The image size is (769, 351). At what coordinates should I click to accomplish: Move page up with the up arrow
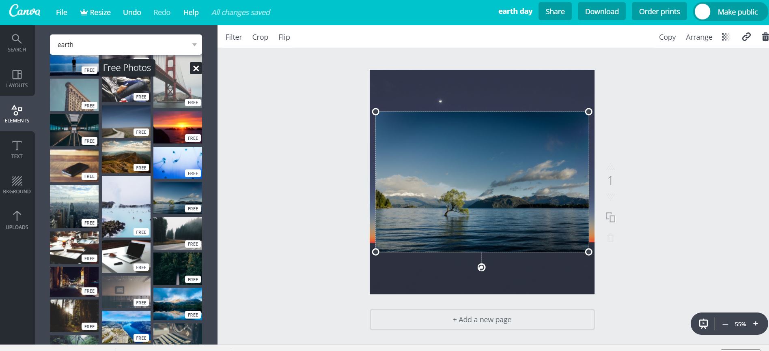click(610, 167)
